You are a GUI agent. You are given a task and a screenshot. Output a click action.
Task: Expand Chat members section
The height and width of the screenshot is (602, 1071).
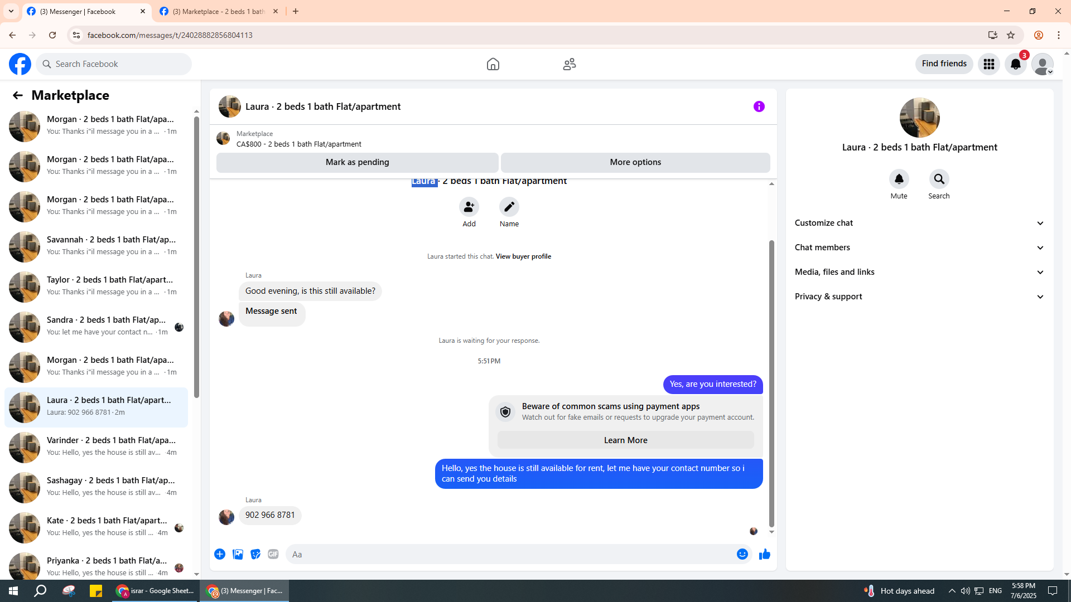pos(919,247)
